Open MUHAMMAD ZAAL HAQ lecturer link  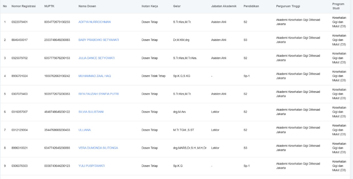pyautogui.click(x=94, y=76)
